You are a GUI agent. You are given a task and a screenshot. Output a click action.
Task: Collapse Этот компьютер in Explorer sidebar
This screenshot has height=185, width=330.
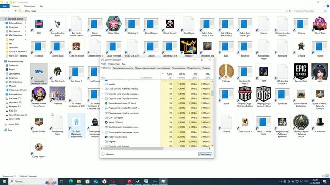[3, 61]
